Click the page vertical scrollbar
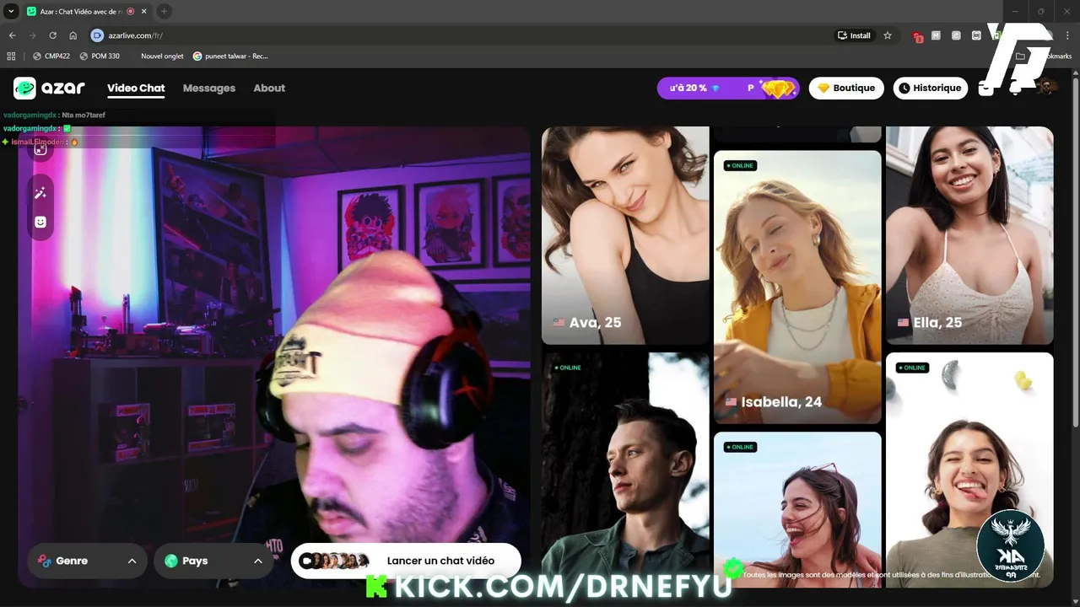This screenshot has height=607, width=1080. [x=1075, y=253]
